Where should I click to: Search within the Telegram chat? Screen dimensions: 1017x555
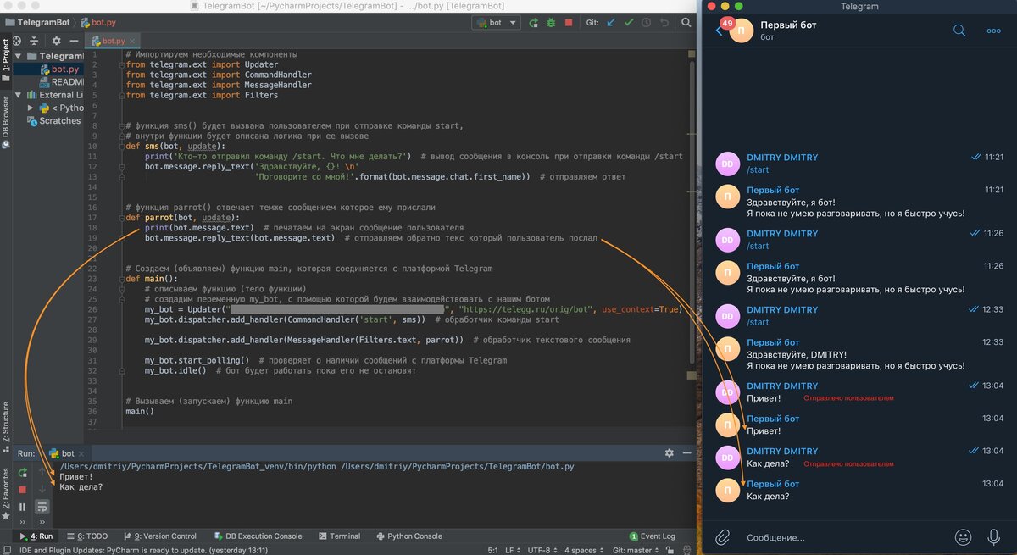(959, 31)
